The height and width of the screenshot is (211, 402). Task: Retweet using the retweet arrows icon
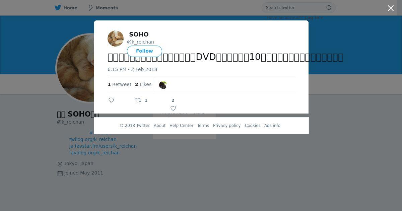[138, 100]
